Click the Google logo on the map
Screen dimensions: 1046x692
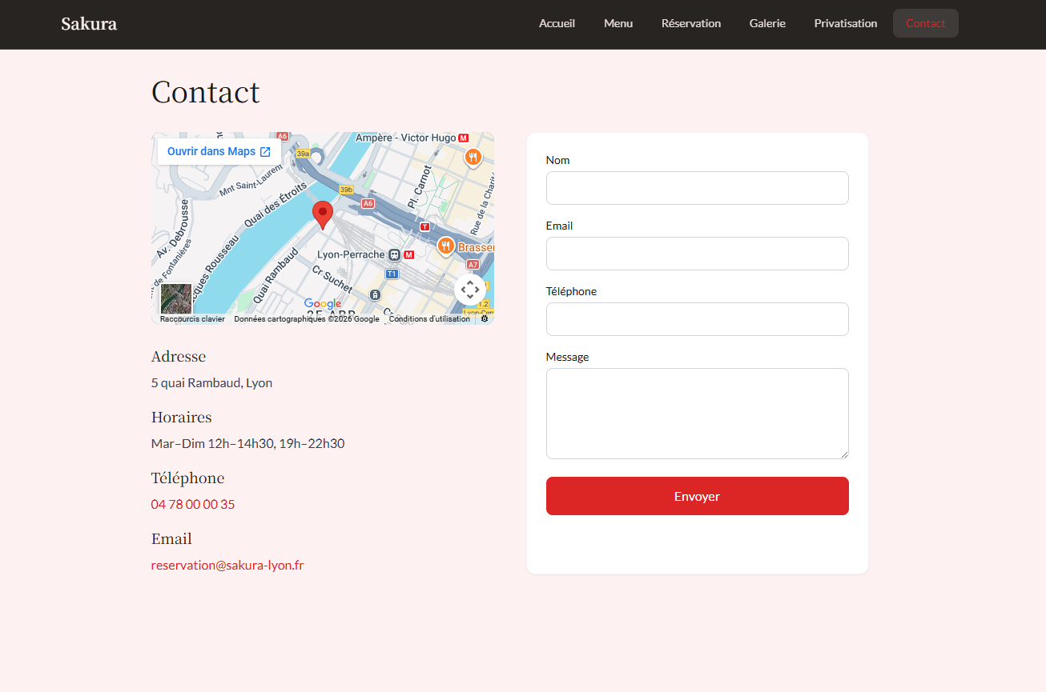coord(323,303)
